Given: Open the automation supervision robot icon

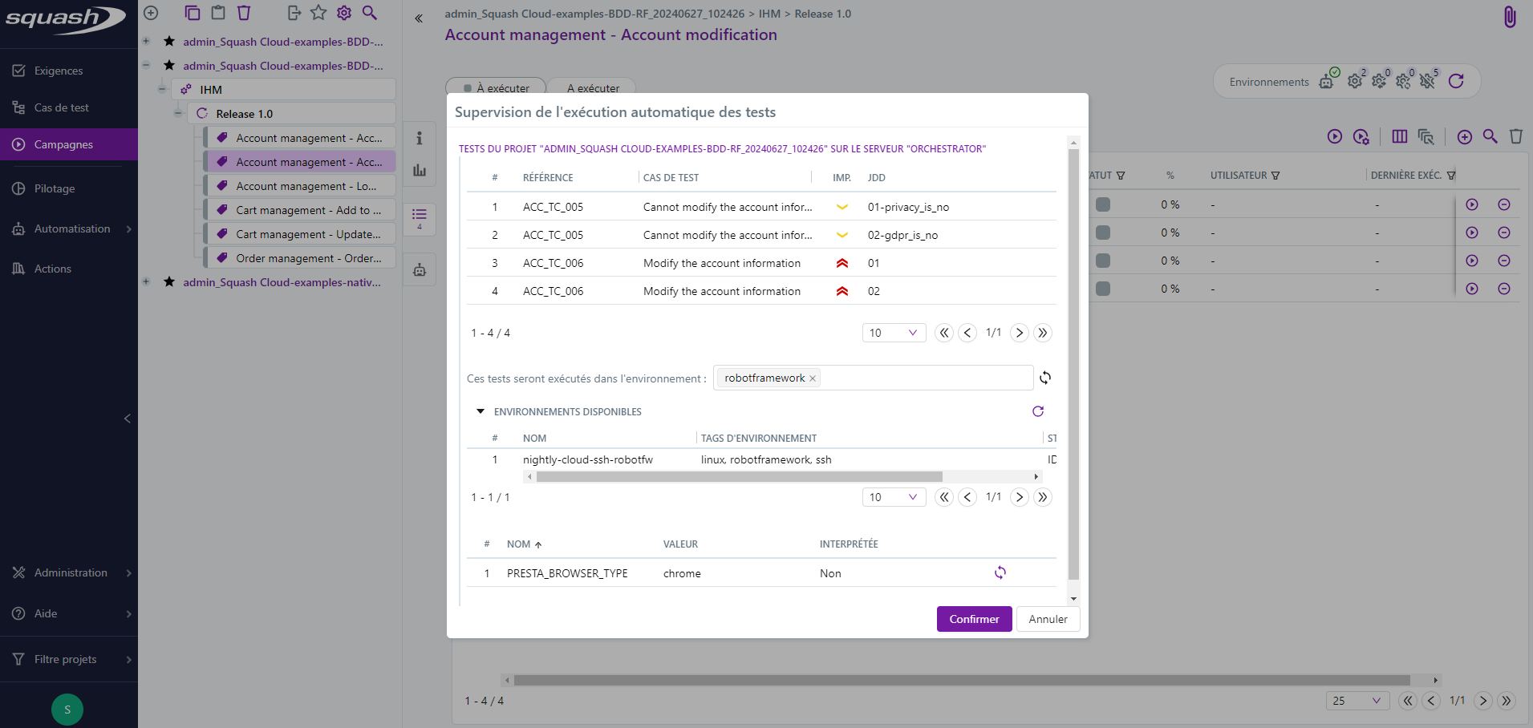Looking at the screenshot, I should (419, 269).
